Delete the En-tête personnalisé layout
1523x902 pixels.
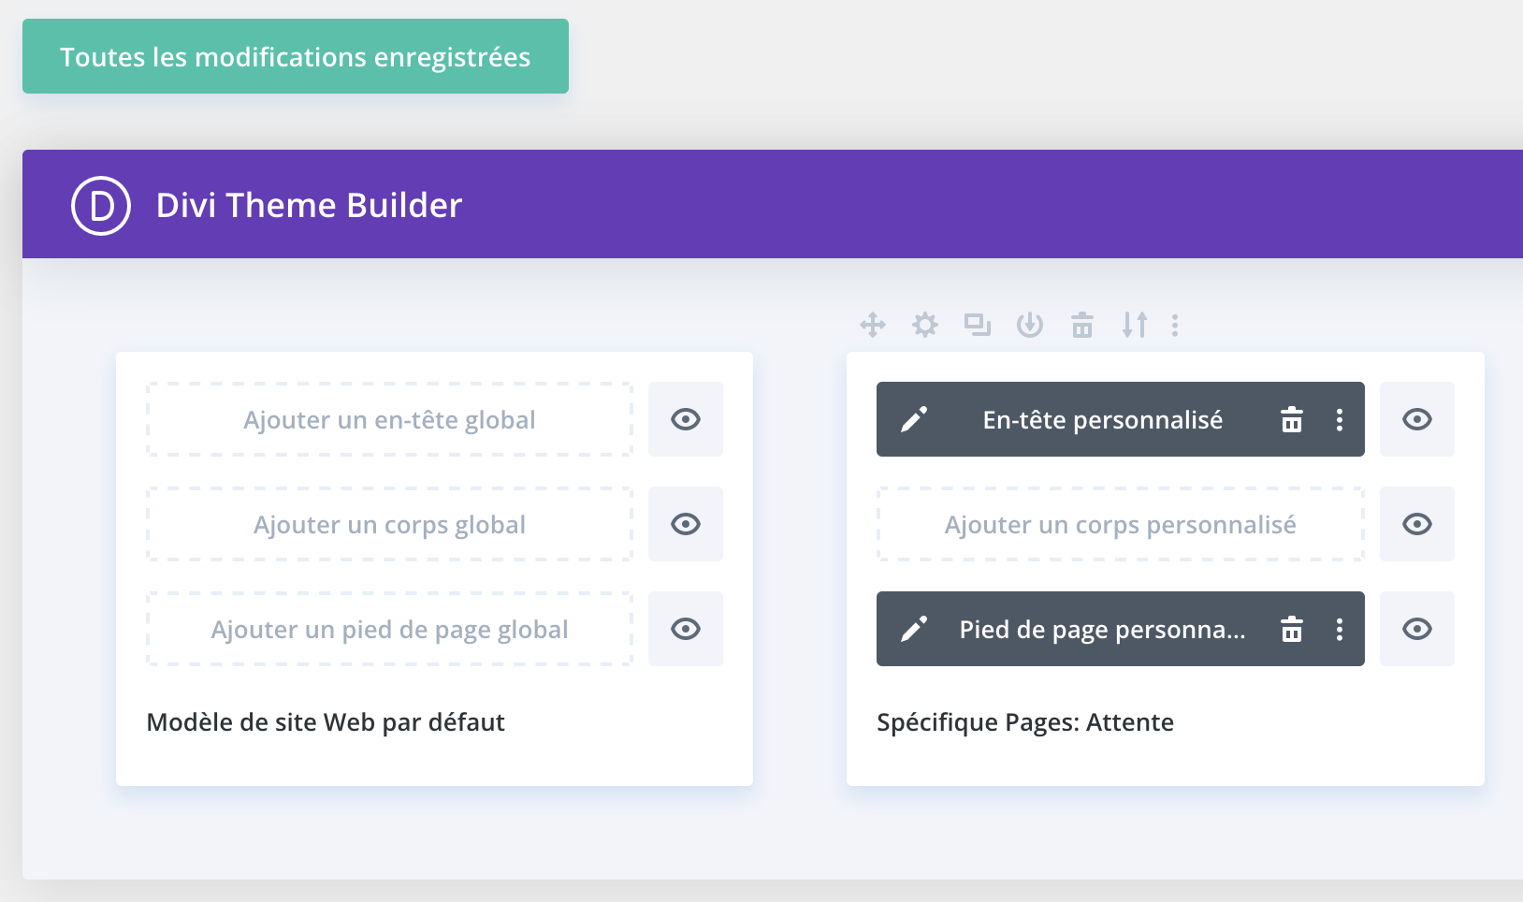(1292, 419)
